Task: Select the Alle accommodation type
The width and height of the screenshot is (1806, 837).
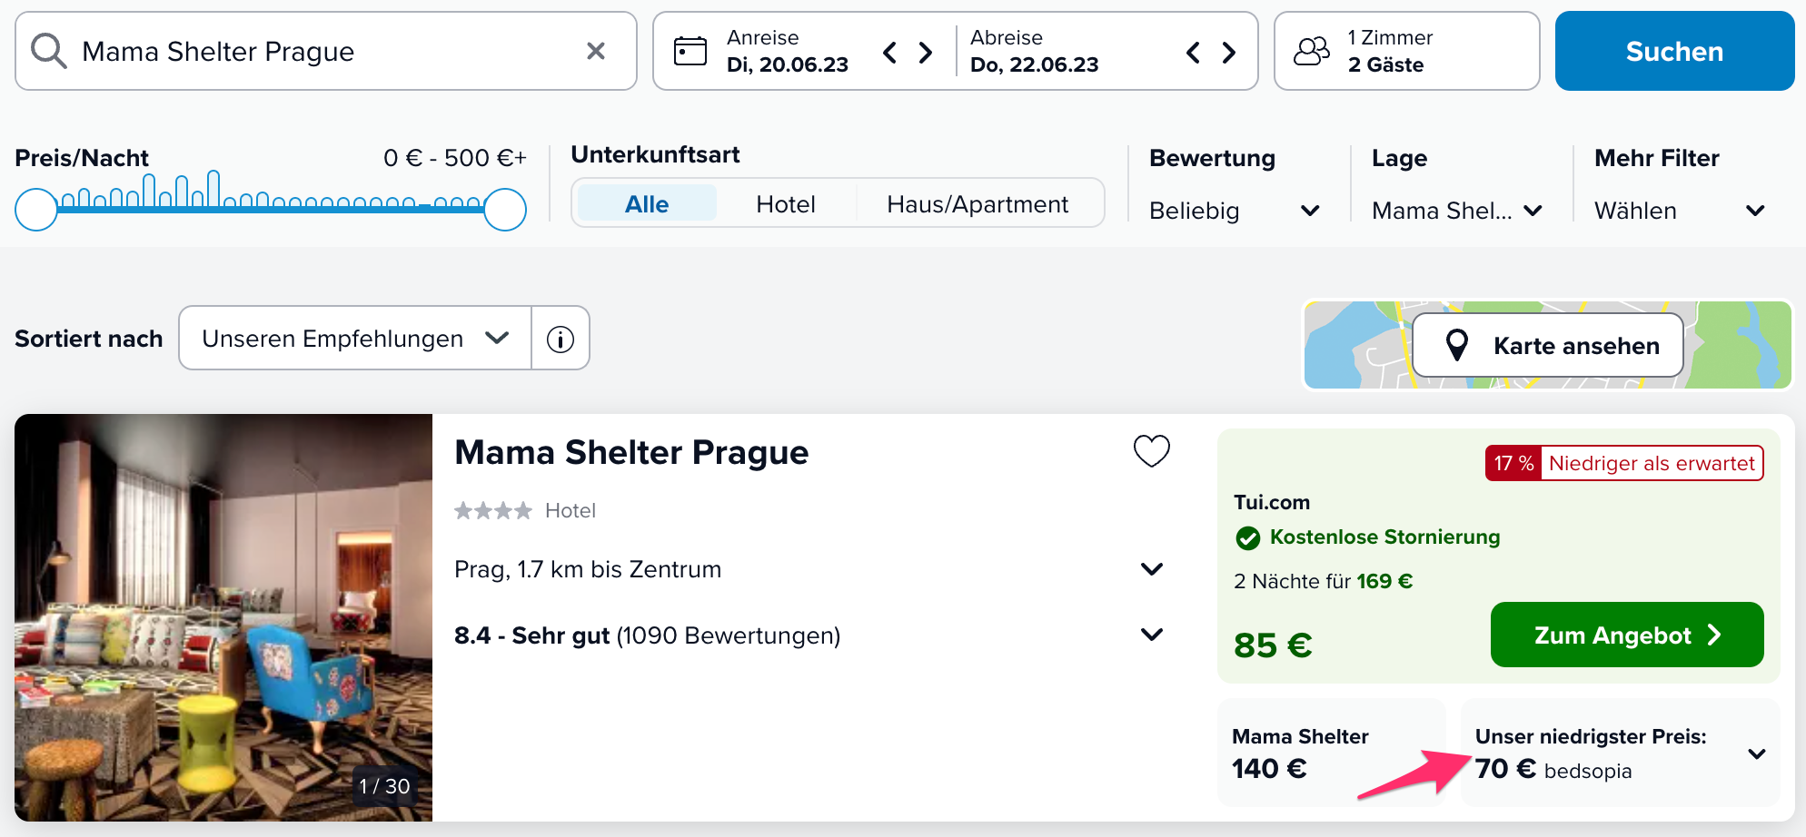Action: pos(647,203)
